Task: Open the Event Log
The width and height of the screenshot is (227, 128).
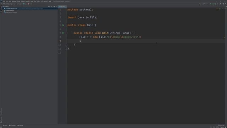Action: 221,125
